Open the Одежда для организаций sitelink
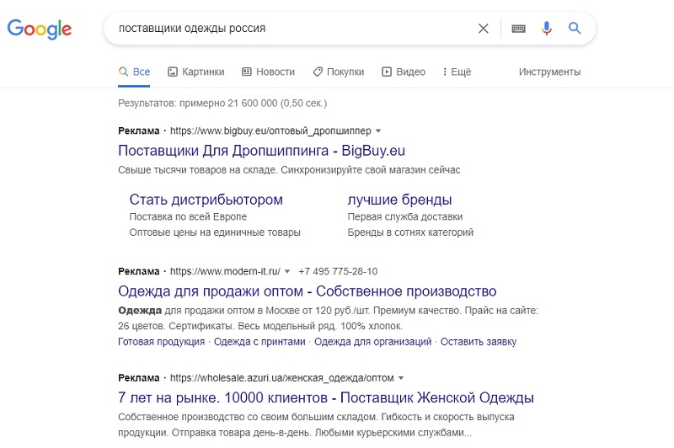Screen dimensions: 674x448 click(x=372, y=342)
